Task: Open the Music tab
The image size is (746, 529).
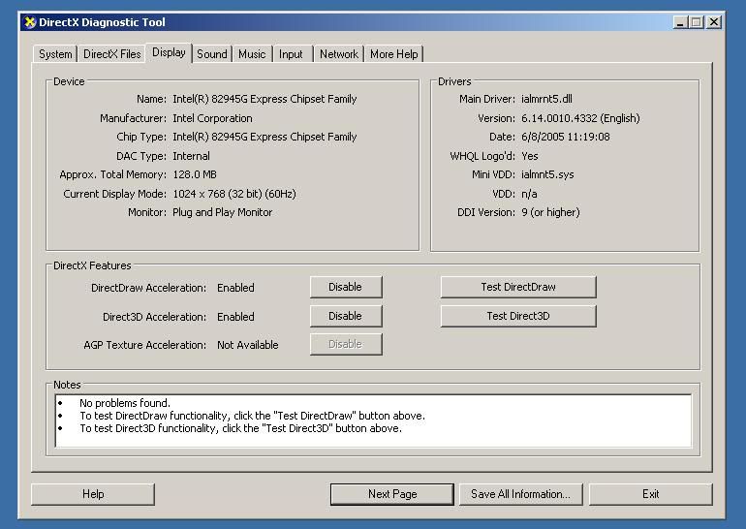Action: point(252,54)
